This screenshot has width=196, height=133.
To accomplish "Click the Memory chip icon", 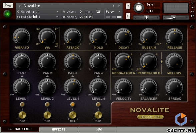I will [x=64, y=17].
